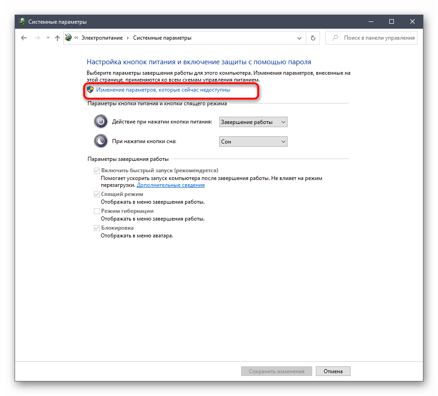Click the Отмена button
438x396 pixels.
pyautogui.click(x=333, y=371)
